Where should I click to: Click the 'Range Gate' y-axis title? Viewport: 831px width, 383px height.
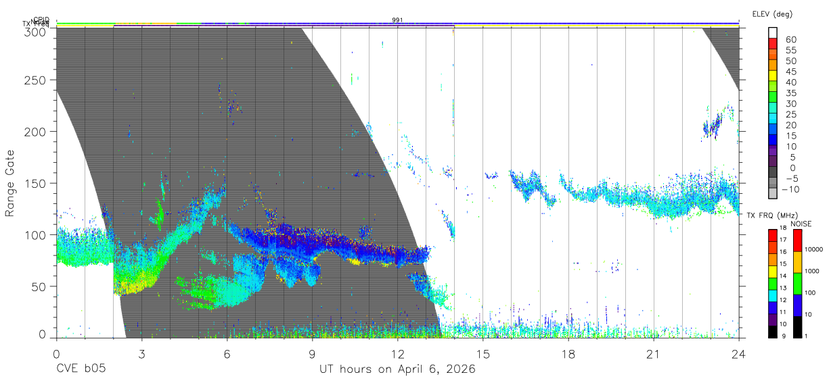click(x=10, y=182)
